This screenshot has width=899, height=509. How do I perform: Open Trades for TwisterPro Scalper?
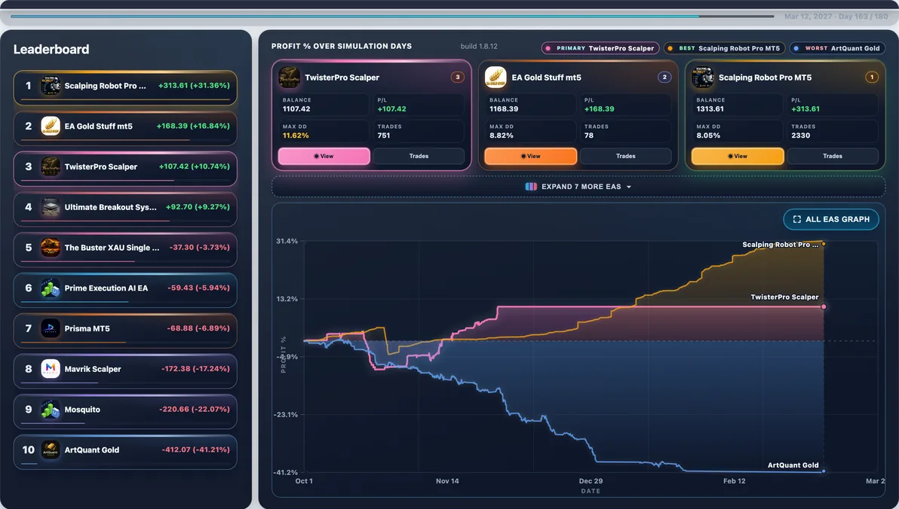(x=419, y=156)
